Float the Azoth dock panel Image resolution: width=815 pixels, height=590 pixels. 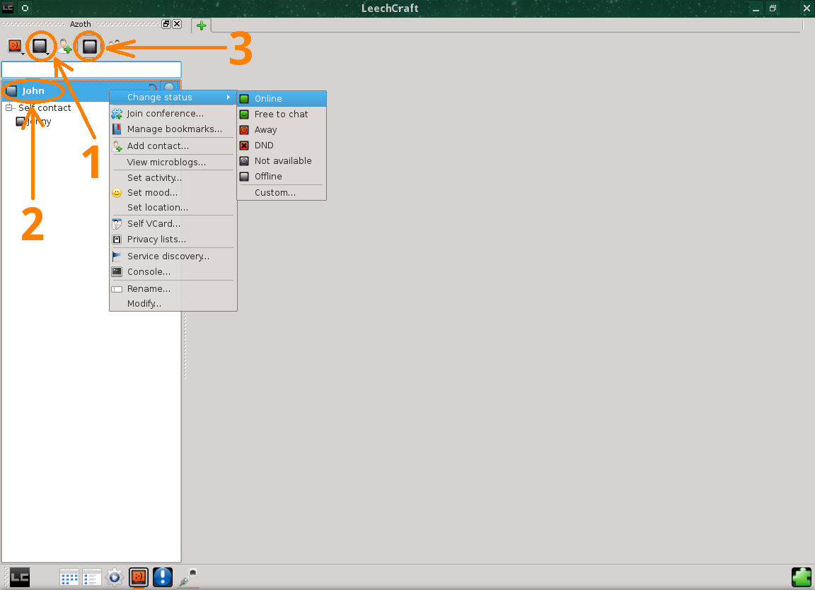click(166, 24)
